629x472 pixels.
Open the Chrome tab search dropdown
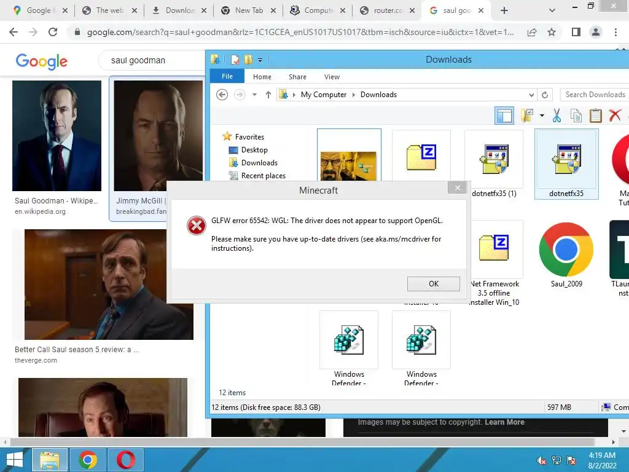point(552,10)
